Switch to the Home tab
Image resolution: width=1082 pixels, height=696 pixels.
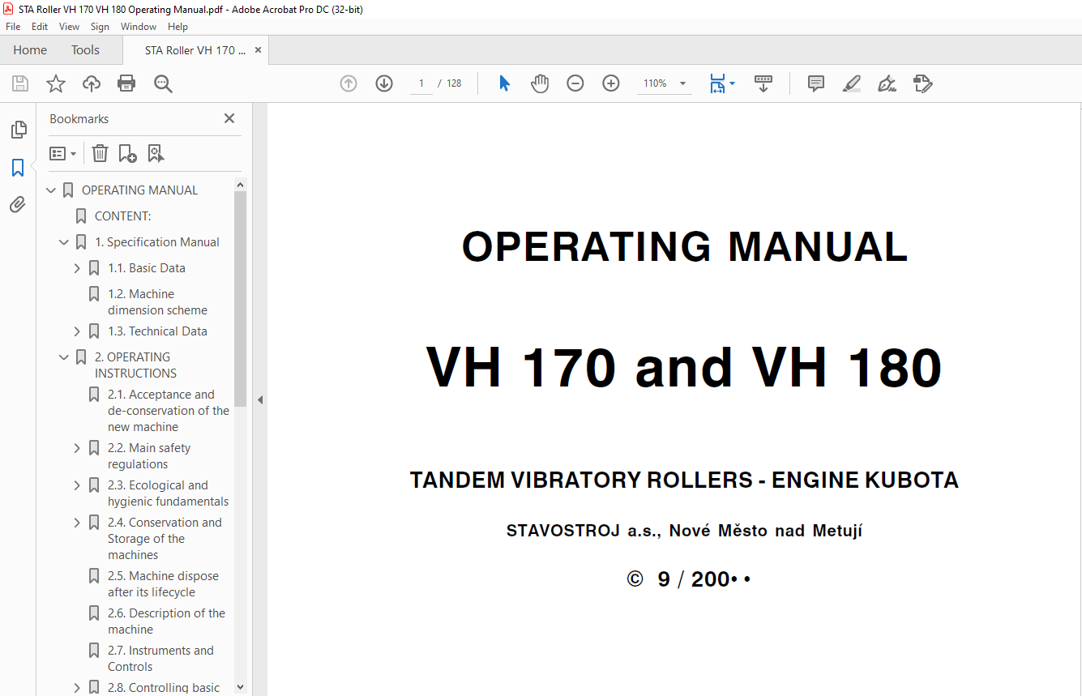(30, 50)
